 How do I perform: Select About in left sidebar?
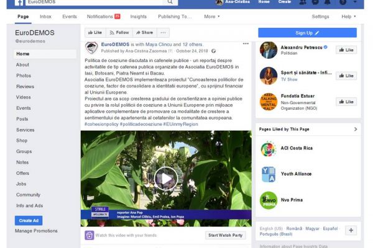22,64
